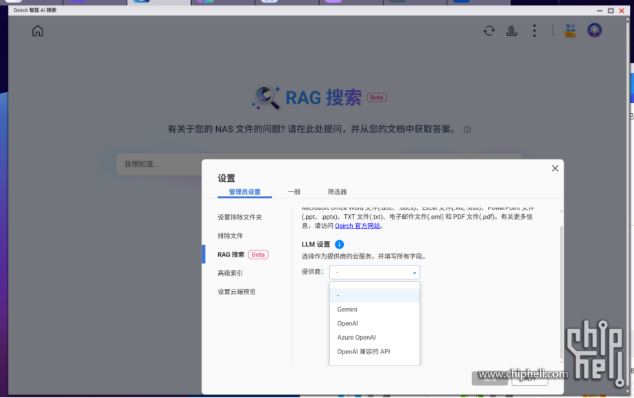This screenshot has width=634, height=398.
Task: Click the settings dialog vertical scrollbar
Action: coord(561,291)
